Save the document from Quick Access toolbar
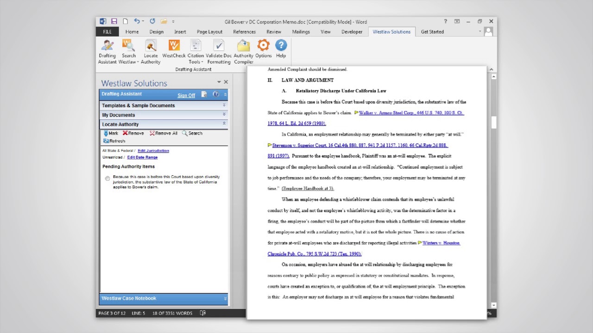Screen dimensions: 593x333 (x=114, y=21)
